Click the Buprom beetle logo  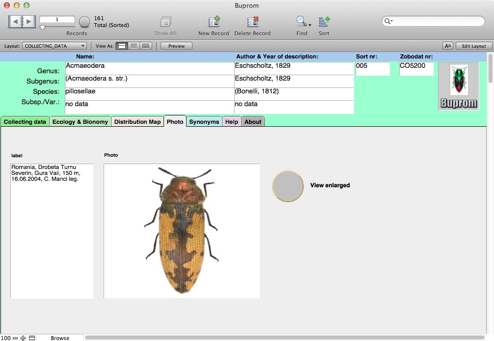458,86
